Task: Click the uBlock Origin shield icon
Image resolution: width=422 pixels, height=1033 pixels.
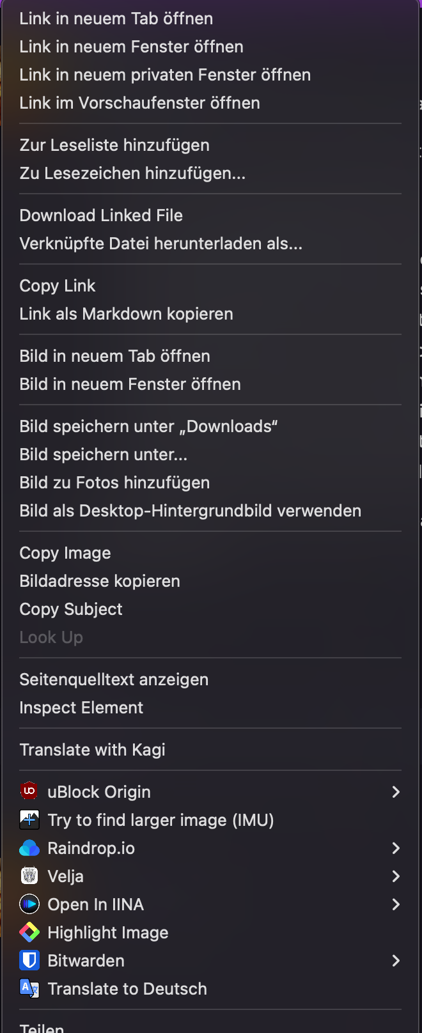Action: [x=29, y=791]
